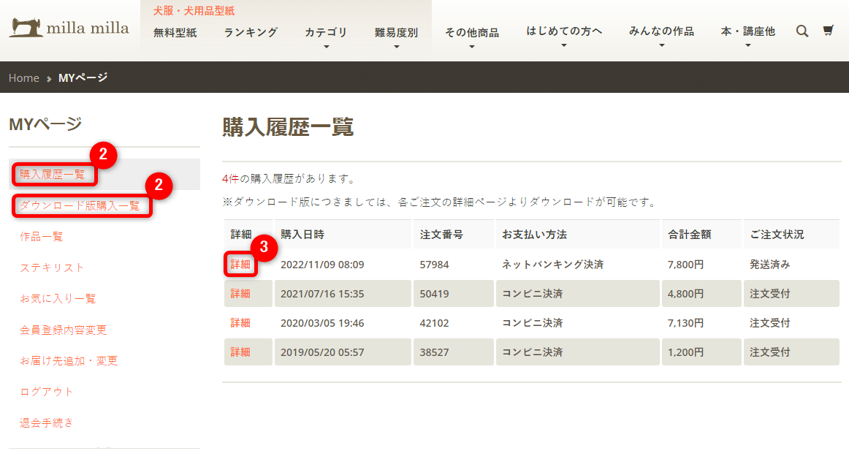849x459 pixels.
Task: Open the shopping cart icon
Action: point(828,31)
